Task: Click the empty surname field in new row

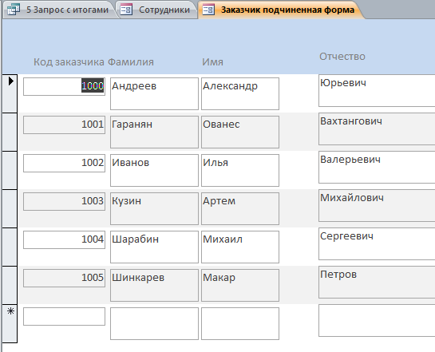Action: click(154, 323)
